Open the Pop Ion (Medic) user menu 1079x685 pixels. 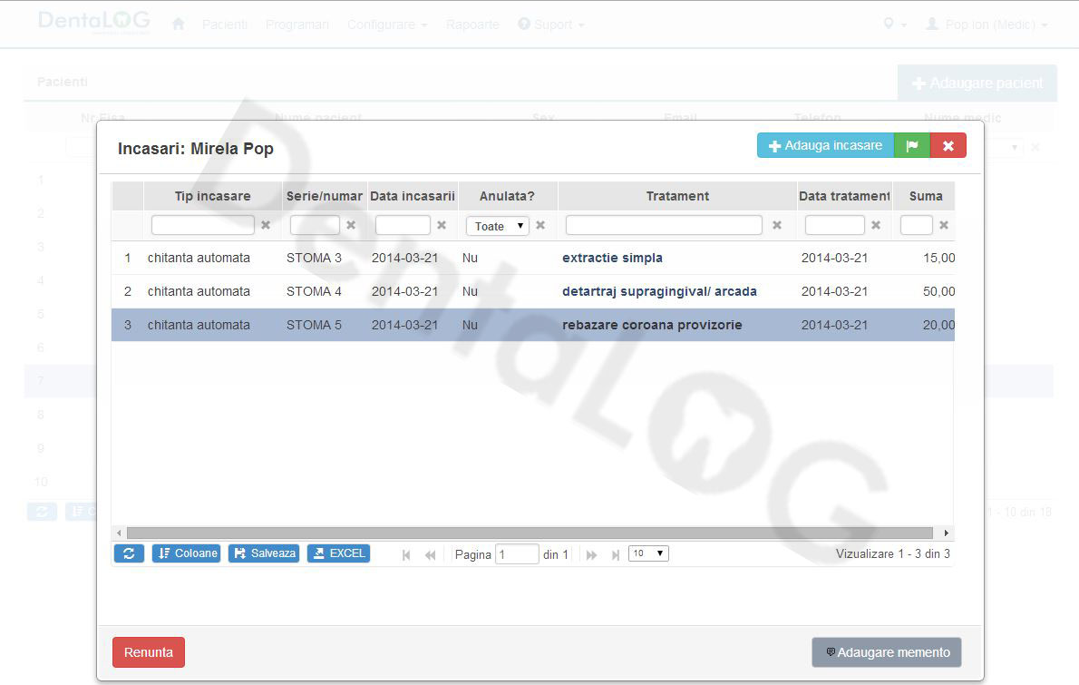pos(987,24)
